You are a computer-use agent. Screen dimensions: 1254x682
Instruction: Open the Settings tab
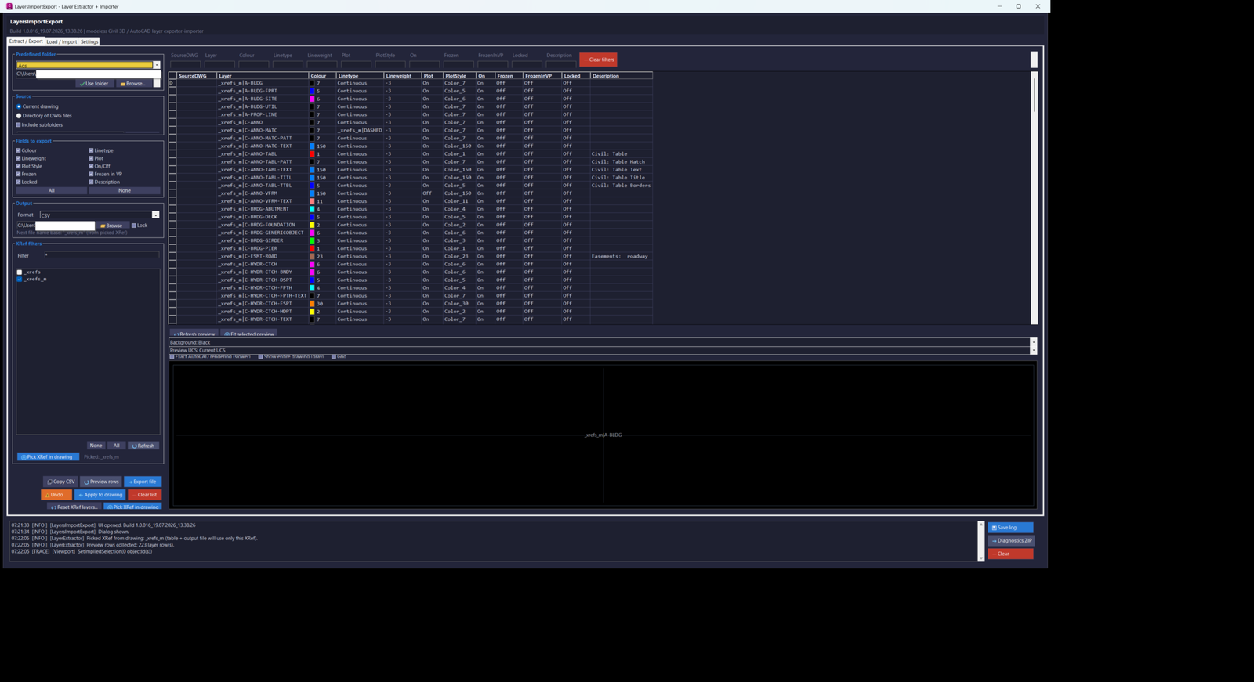tap(89, 41)
